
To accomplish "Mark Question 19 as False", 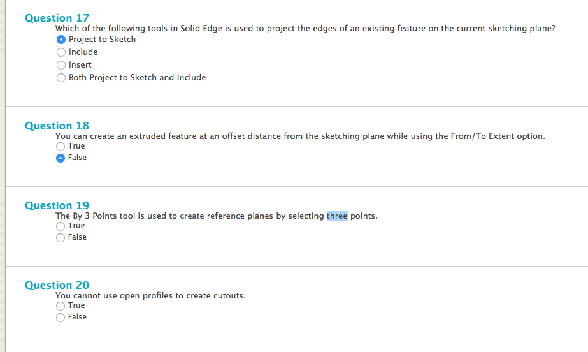I will (61, 237).
